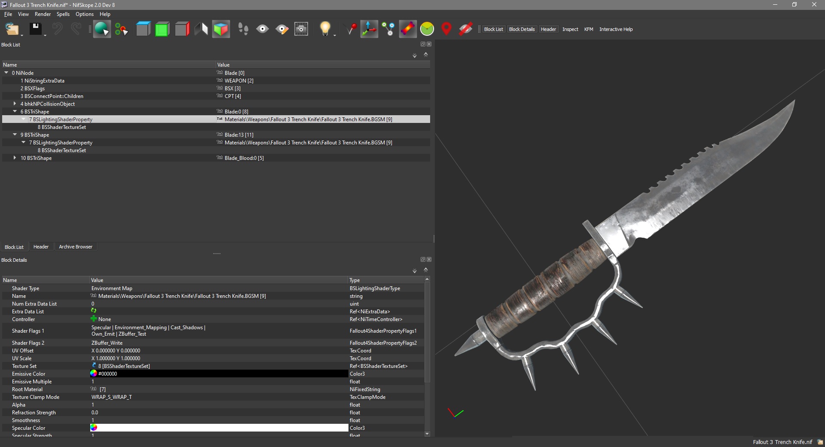Toggle the hidden objects crossed-eye icon

click(x=465, y=29)
